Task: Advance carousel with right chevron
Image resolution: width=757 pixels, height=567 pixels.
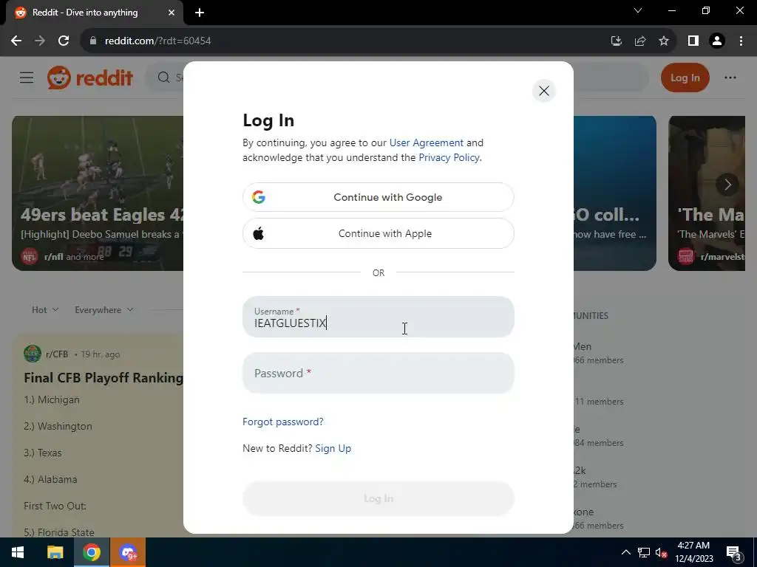Action: [x=727, y=184]
